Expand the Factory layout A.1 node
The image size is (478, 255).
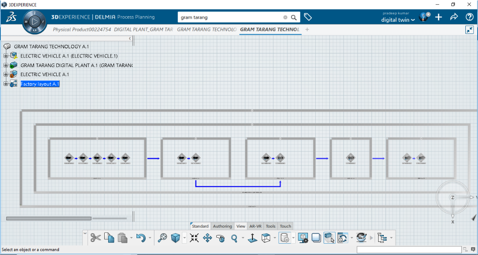point(6,84)
